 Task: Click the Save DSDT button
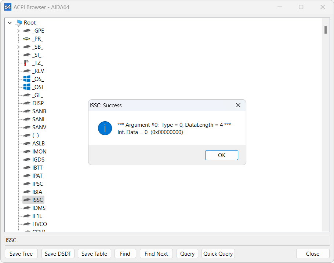[58, 253]
